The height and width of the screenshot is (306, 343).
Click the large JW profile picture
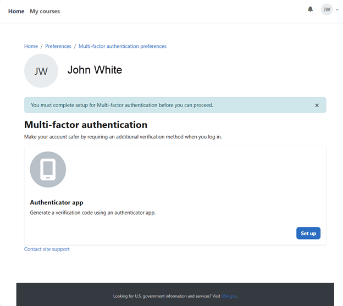point(41,71)
